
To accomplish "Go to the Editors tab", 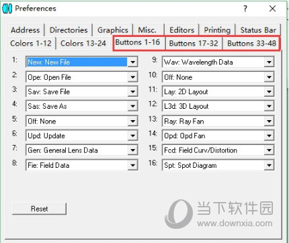I will click(181, 30).
